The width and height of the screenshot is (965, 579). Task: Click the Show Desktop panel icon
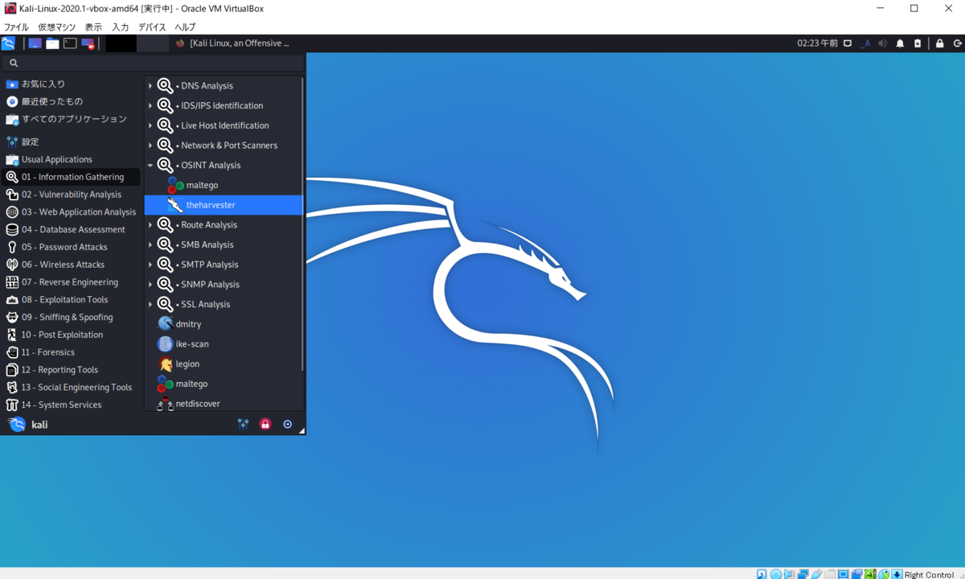(x=35, y=43)
